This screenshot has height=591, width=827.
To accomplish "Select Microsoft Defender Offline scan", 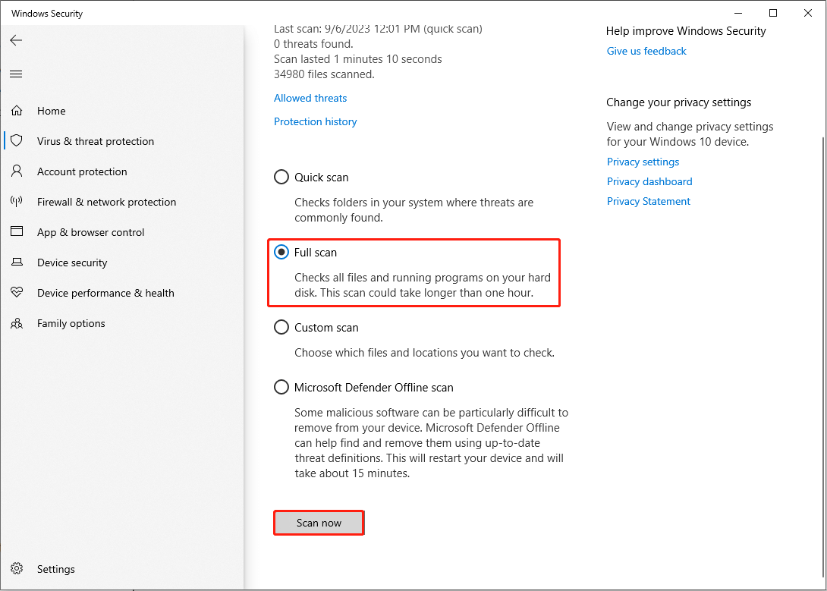I will pos(281,387).
